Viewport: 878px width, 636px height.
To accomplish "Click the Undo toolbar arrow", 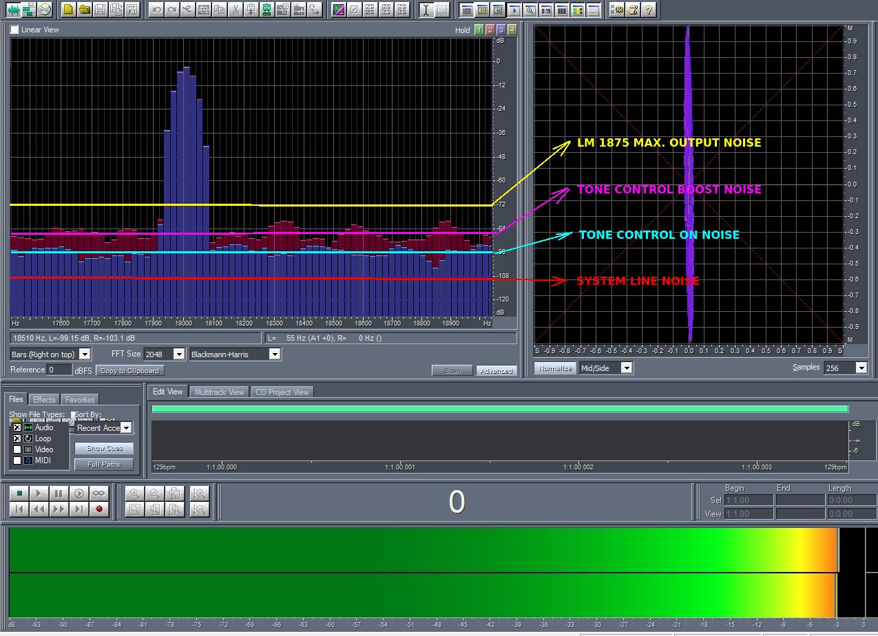I will [156, 10].
